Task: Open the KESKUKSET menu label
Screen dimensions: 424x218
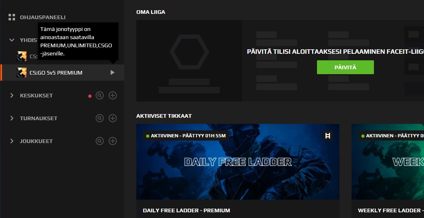Action: tap(36, 96)
